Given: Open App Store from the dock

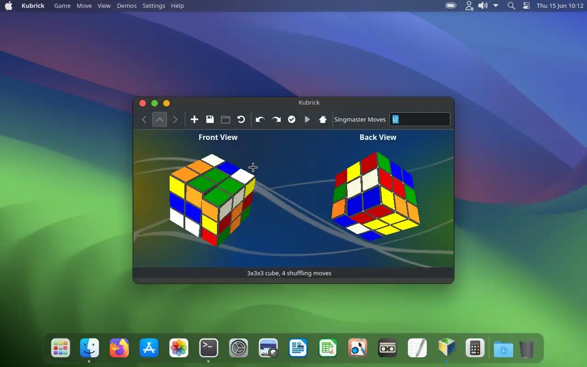Looking at the screenshot, I should coord(149,348).
